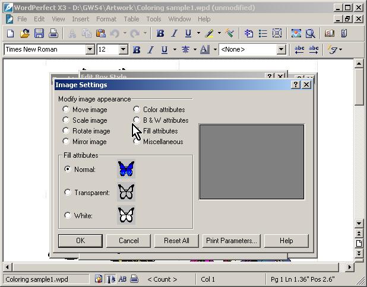Screen dimensions: 367x287
Task: Select the B & W attributes option
Action: click(x=137, y=120)
